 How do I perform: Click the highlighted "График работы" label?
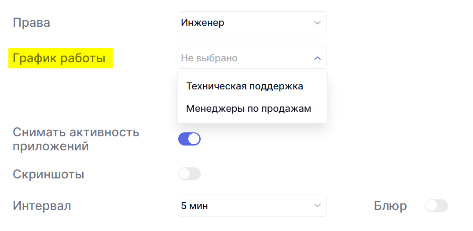point(59,58)
